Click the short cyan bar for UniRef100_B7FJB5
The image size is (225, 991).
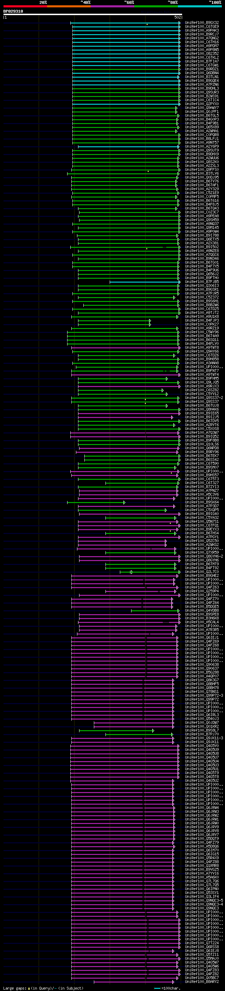coord(144,282)
